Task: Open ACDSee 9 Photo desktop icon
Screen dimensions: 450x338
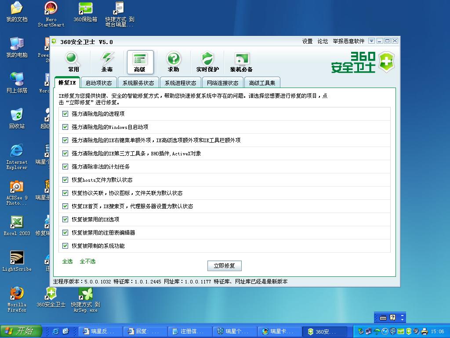Action: (17, 193)
